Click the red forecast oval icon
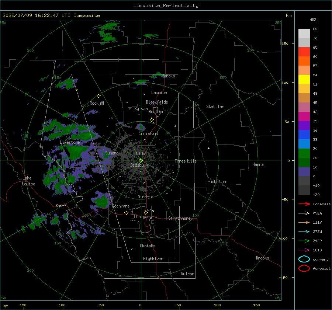 (304, 268)
